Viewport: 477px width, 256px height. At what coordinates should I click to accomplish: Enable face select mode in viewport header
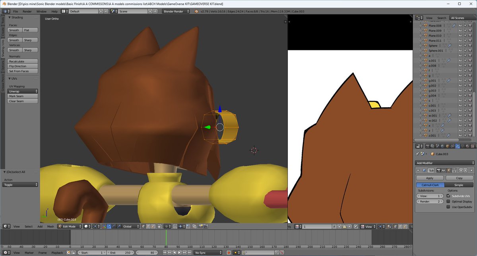coord(153,226)
